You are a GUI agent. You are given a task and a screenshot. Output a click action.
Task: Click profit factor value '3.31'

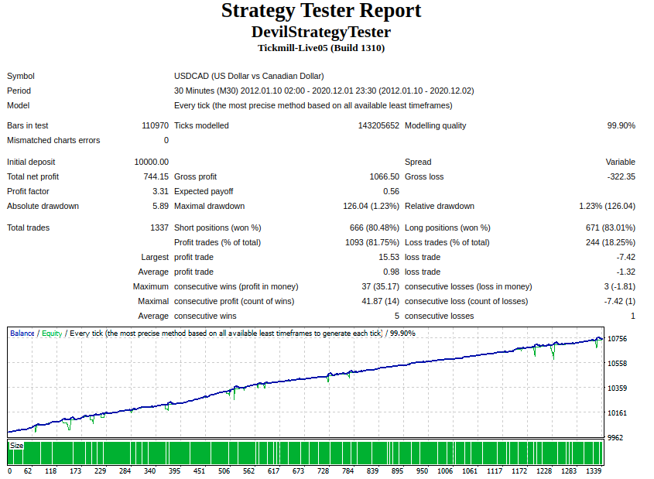pyautogui.click(x=160, y=191)
